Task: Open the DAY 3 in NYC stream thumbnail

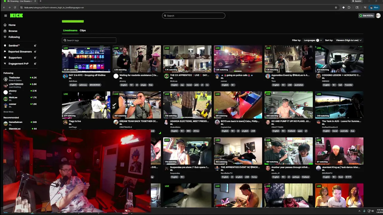Action: pyautogui.click(x=86, y=59)
